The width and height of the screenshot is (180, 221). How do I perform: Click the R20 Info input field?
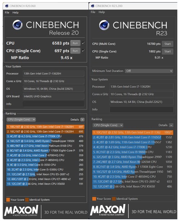coord(54,104)
